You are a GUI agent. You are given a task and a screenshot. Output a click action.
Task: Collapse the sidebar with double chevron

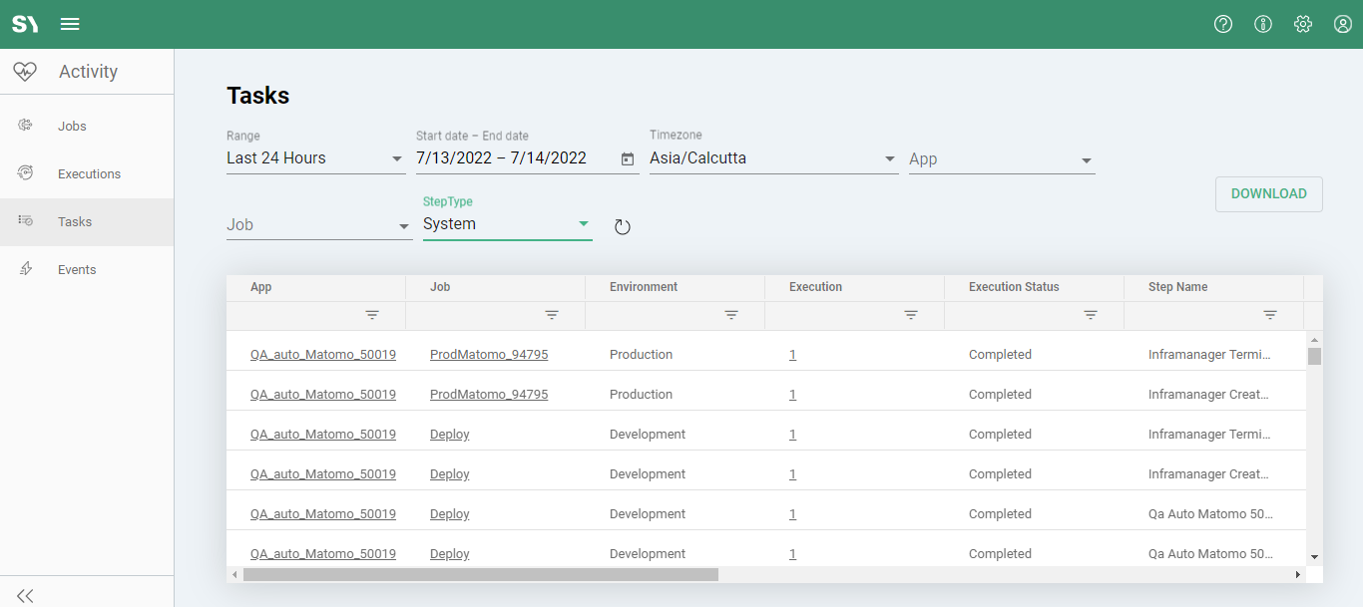[x=26, y=595]
